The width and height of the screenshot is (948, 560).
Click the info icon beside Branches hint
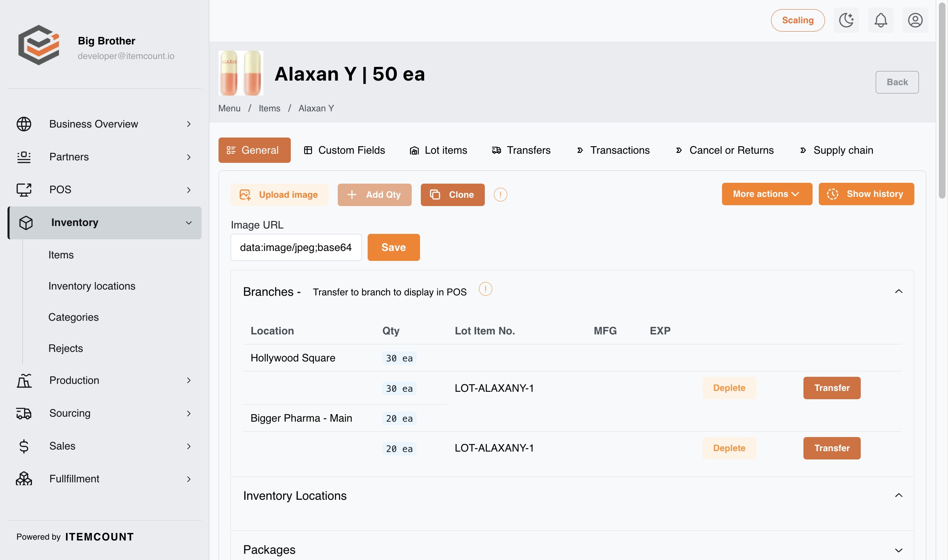[x=485, y=289]
